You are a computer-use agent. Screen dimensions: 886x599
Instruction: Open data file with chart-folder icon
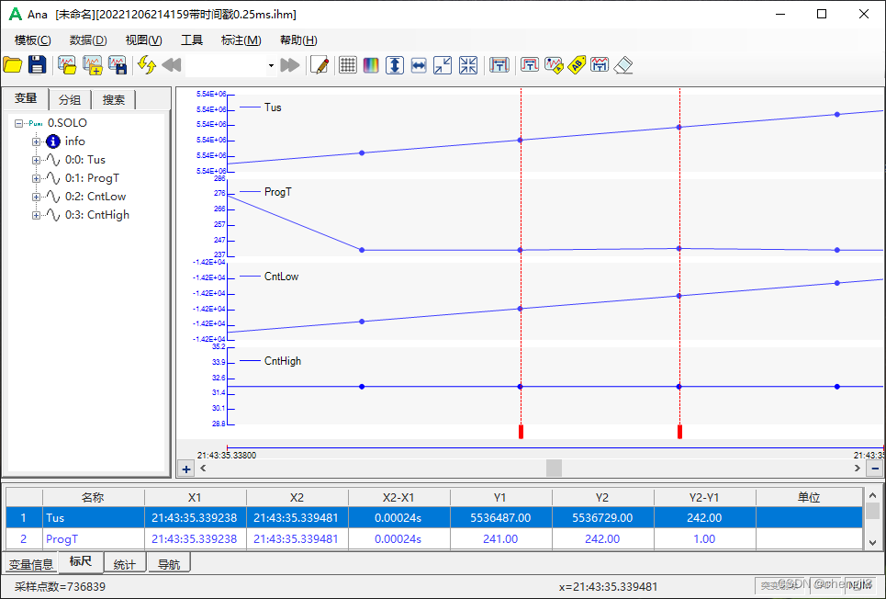67,65
